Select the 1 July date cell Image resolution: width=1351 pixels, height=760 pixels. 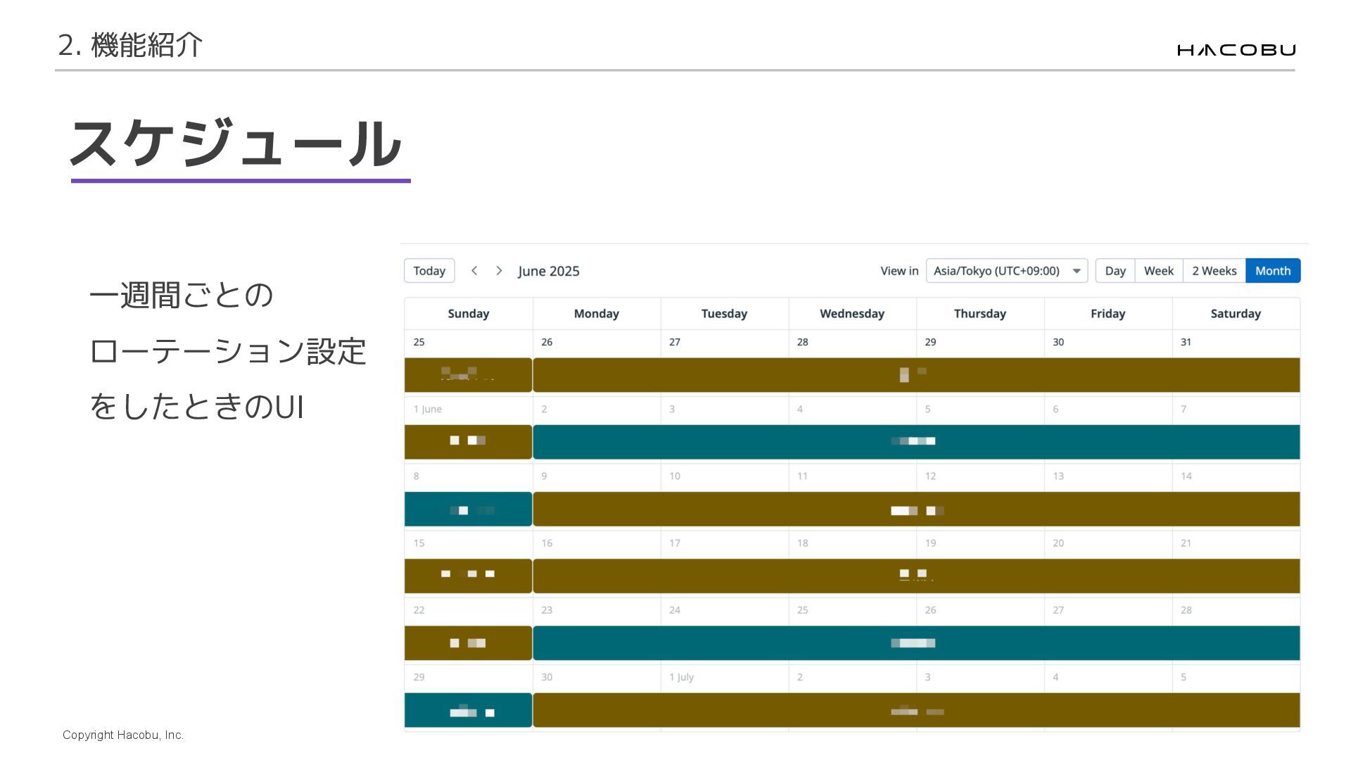[724, 678]
